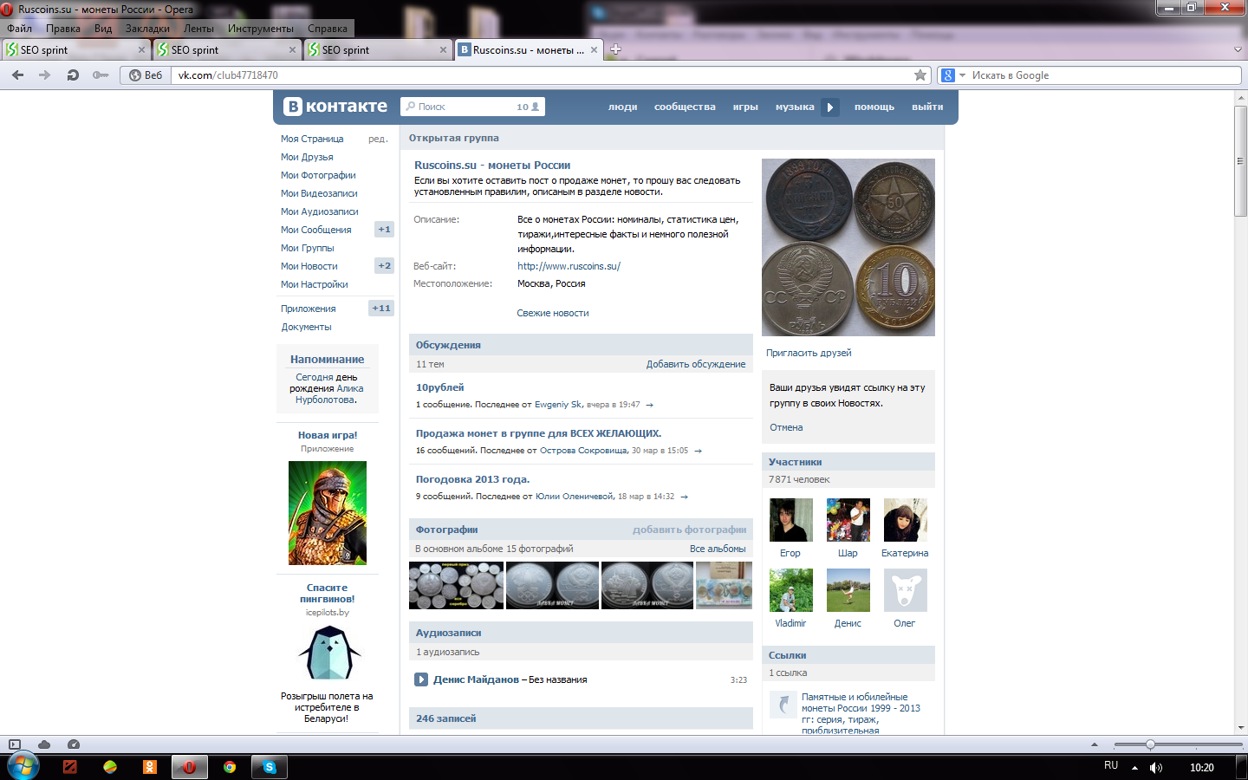Go forward with the browser forward arrow
The height and width of the screenshot is (780, 1248).
tap(45, 75)
